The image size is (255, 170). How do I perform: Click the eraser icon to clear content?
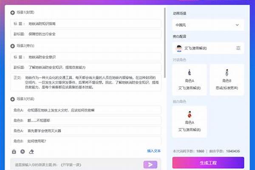click(31, 152)
